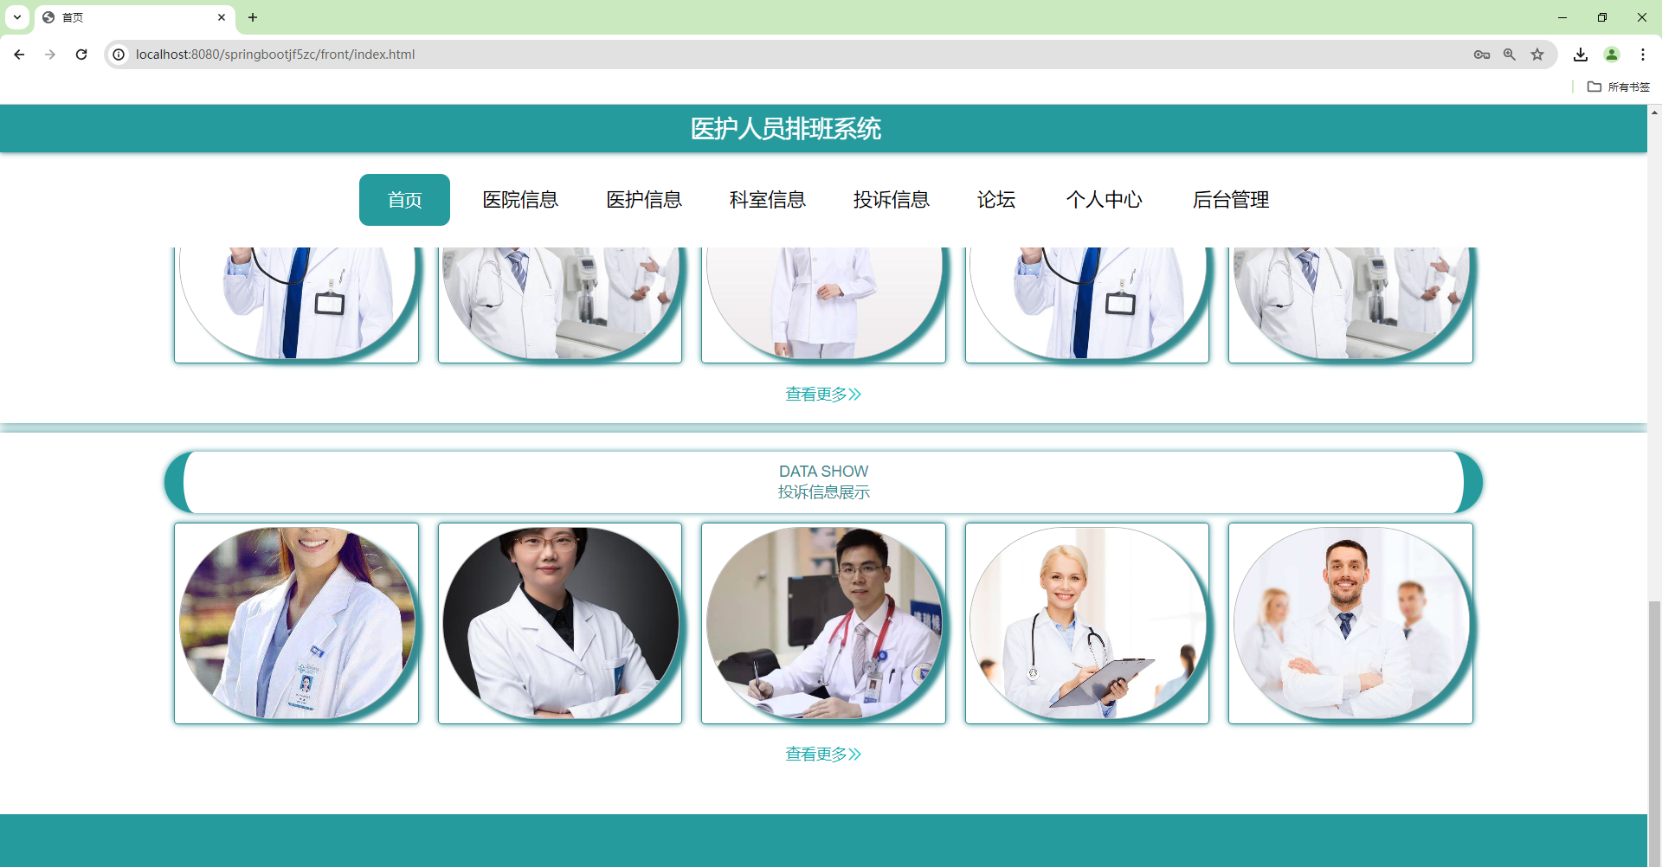1662x867 pixels.
Task: Open the Chrome three-dot menu
Action: 1643,55
